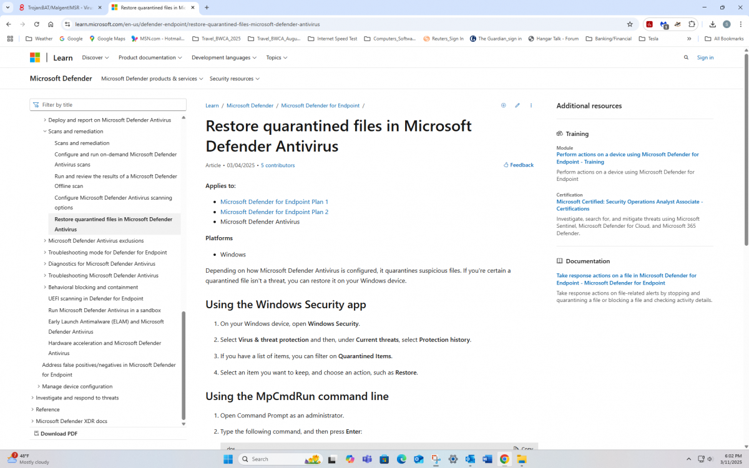
Task: Open the Extensions puzzle icon
Action: pos(692,24)
